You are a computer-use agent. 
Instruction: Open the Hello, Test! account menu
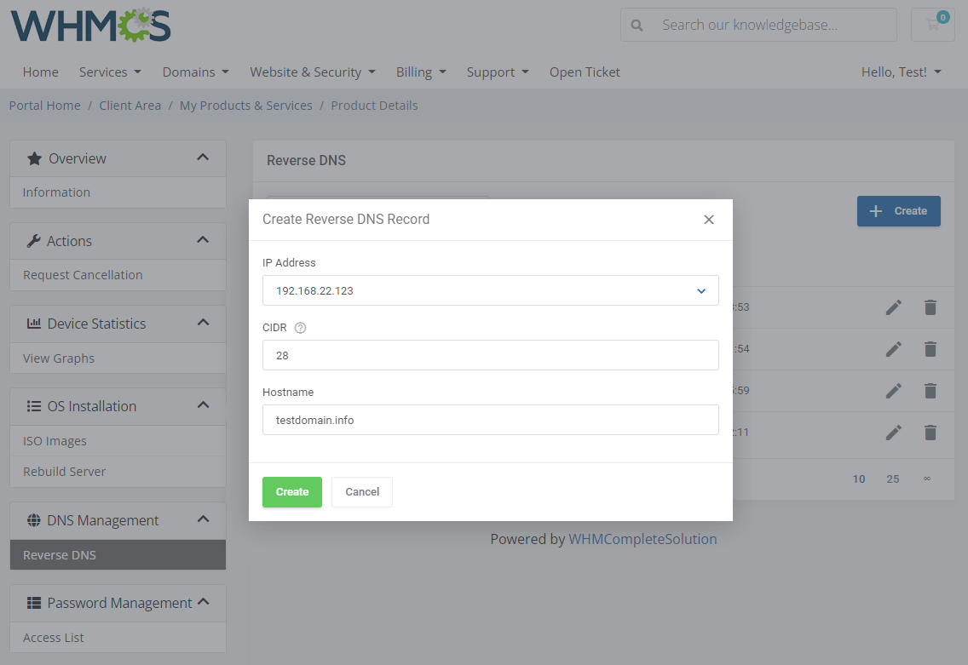[901, 72]
